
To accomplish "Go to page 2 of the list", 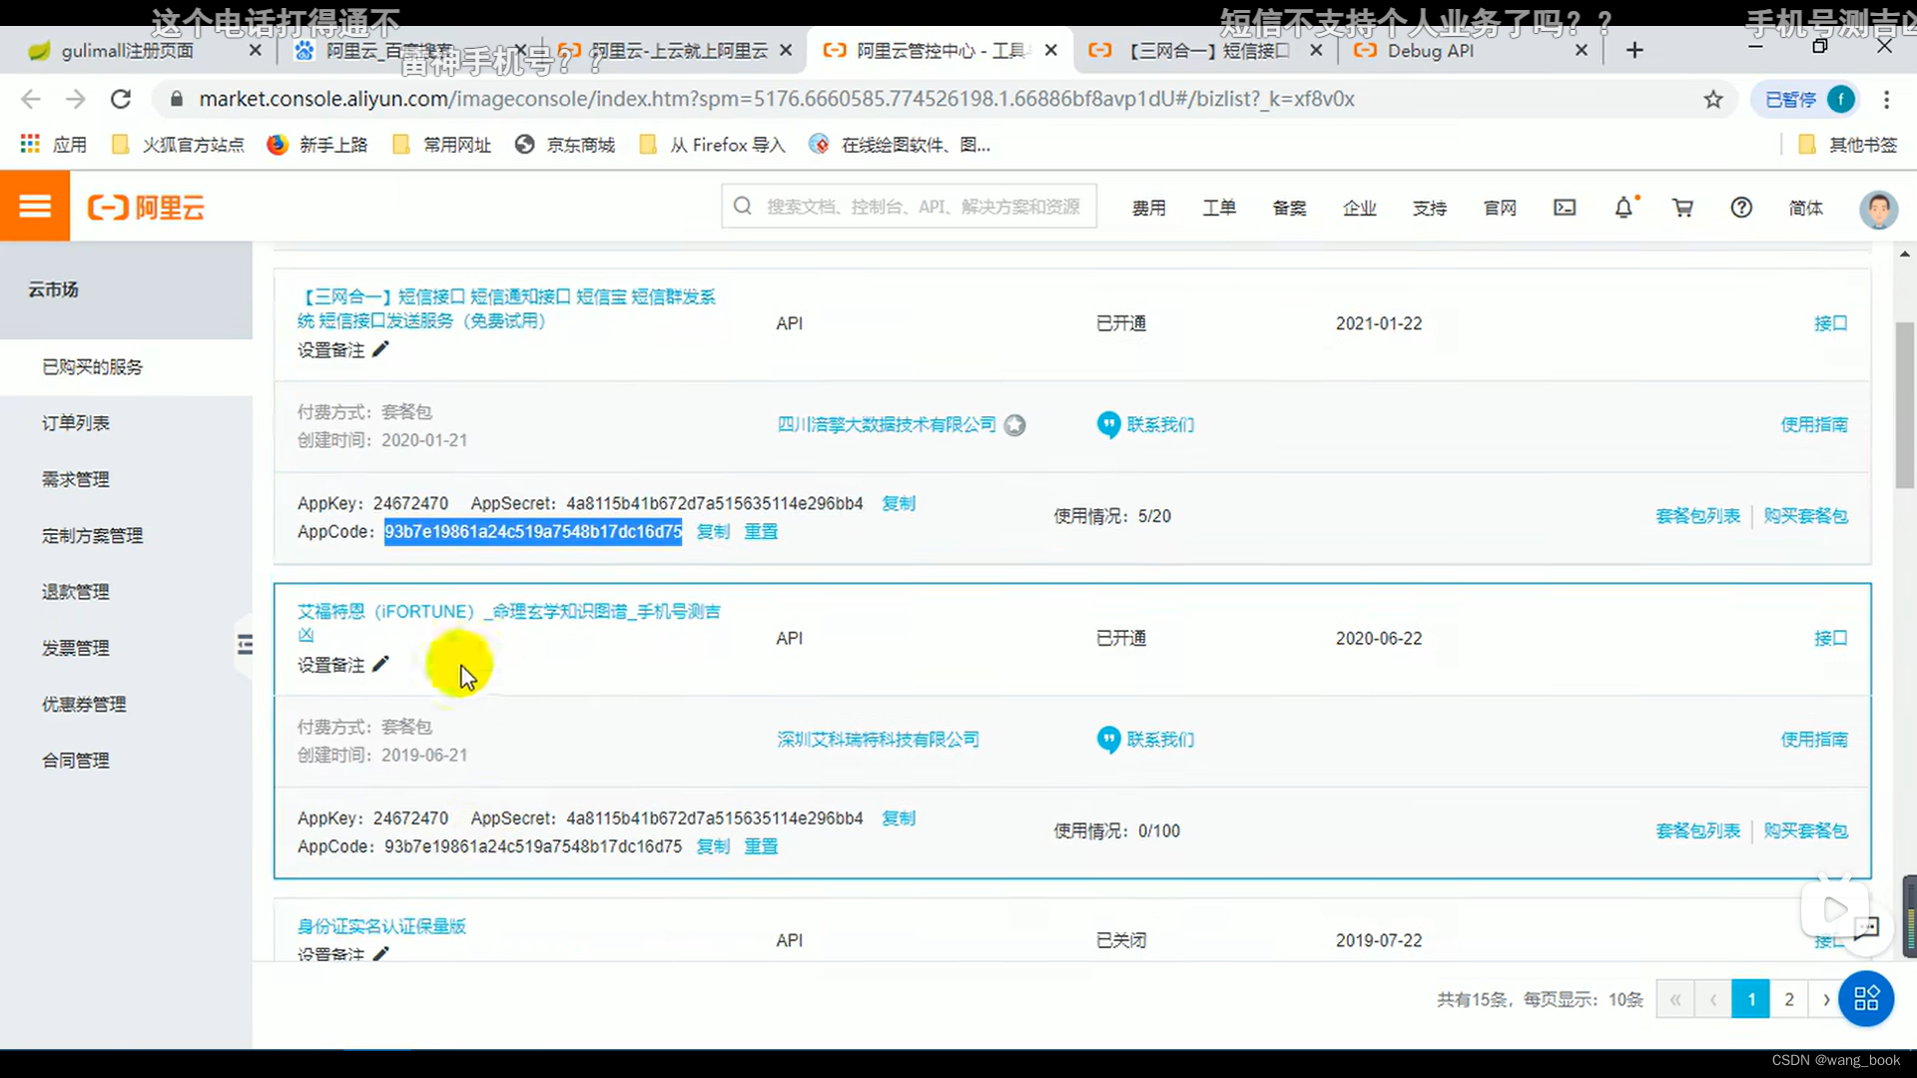I will click(x=1789, y=999).
